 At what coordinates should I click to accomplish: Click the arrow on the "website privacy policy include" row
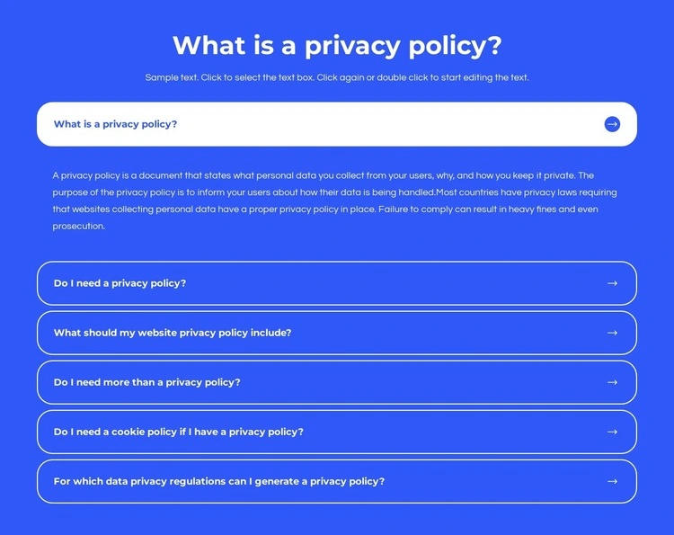pyautogui.click(x=612, y=333)
